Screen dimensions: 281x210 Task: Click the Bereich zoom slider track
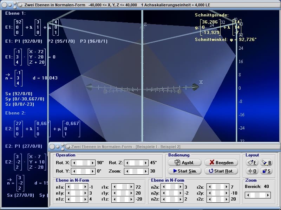(258, 195)
